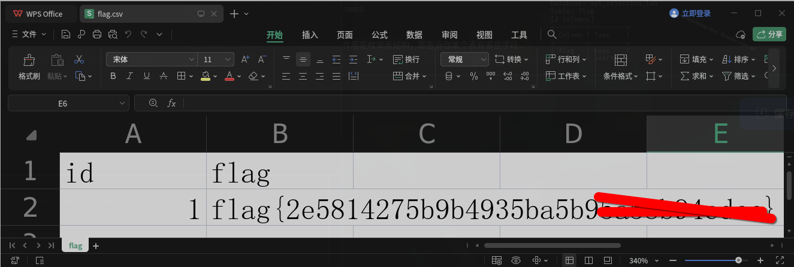Switch to the 插入 ribbon tab
The width and height of the screenshot is (794, 267).
(x=310, y=35)
